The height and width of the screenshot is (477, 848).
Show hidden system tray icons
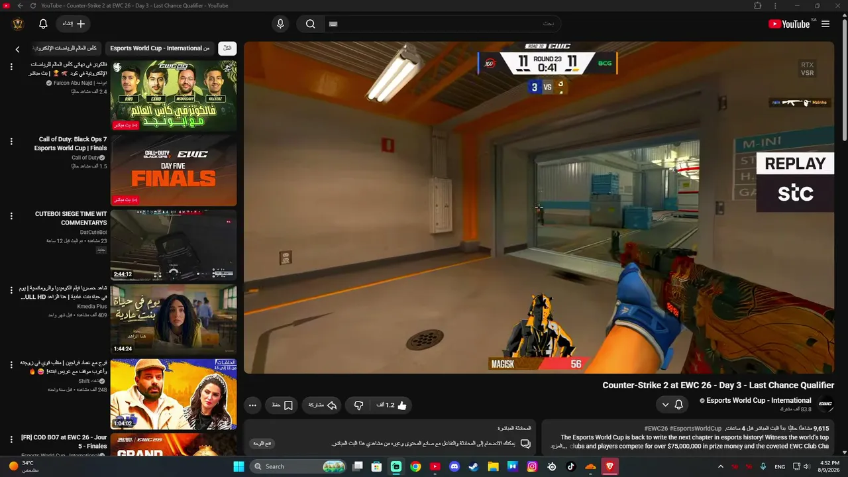[721, 466]
